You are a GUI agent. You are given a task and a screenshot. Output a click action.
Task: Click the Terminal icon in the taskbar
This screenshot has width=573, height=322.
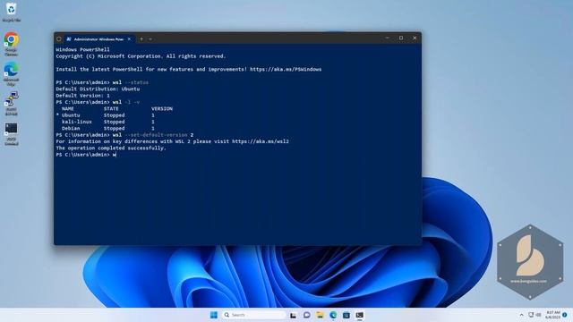360,315
